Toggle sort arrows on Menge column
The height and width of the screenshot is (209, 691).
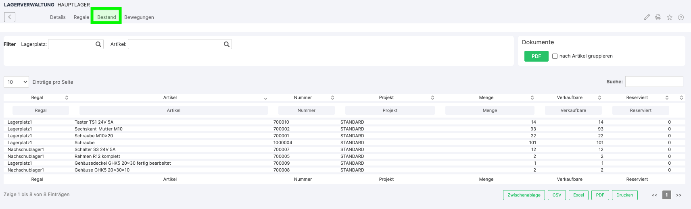[532, 97]
